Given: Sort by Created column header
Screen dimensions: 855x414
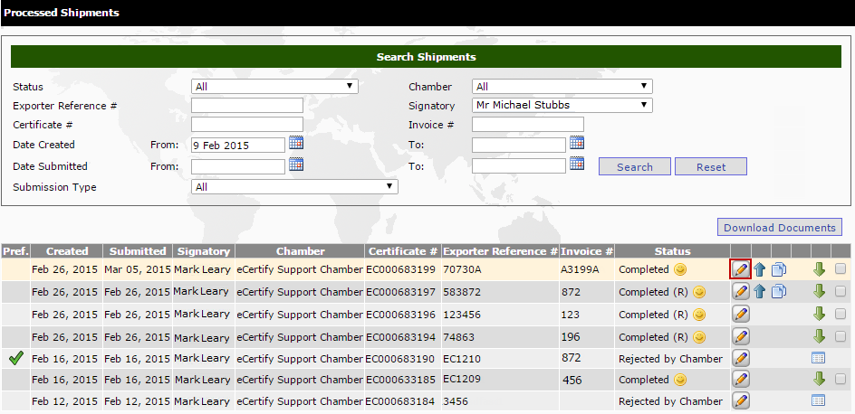Looking at the screenshot, I should 67,251.
